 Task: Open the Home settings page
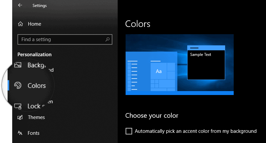[34, 24]
